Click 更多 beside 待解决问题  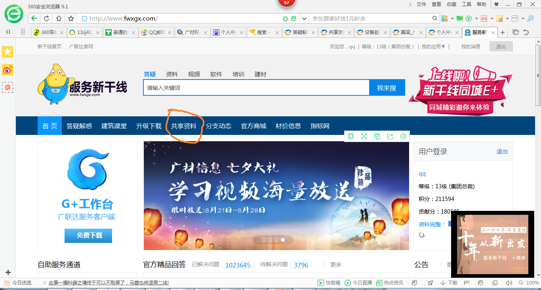click(336, 265)
